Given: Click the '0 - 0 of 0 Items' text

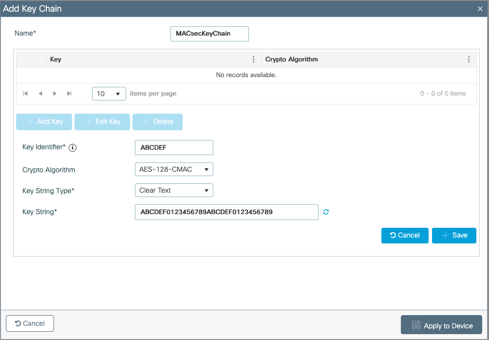Looking at the screenshot, I should (443, 94).
